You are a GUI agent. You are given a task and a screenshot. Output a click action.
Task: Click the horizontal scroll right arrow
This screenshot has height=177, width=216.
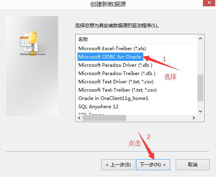(194, 118)
